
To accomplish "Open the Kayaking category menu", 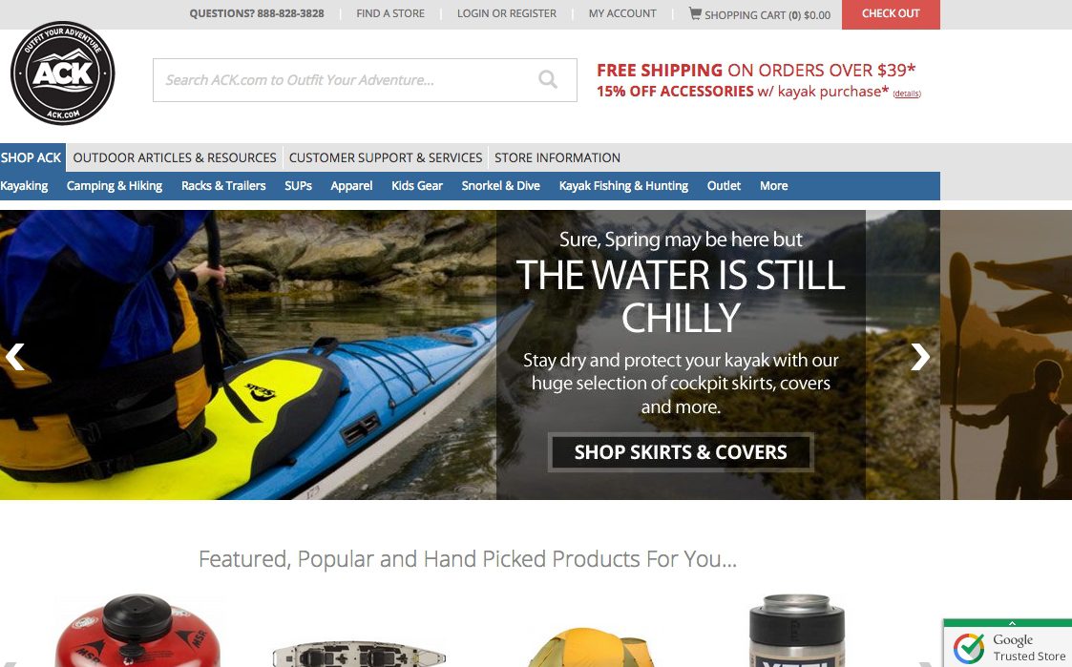I will (x=24, y=186).
